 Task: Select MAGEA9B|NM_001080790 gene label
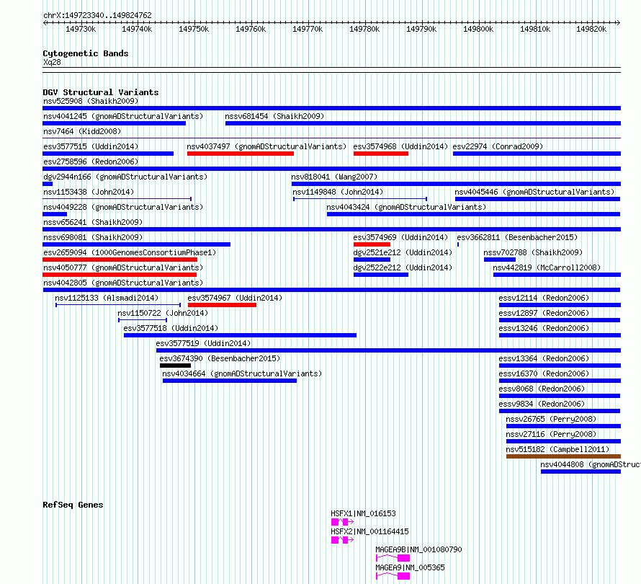click(418, 549)
